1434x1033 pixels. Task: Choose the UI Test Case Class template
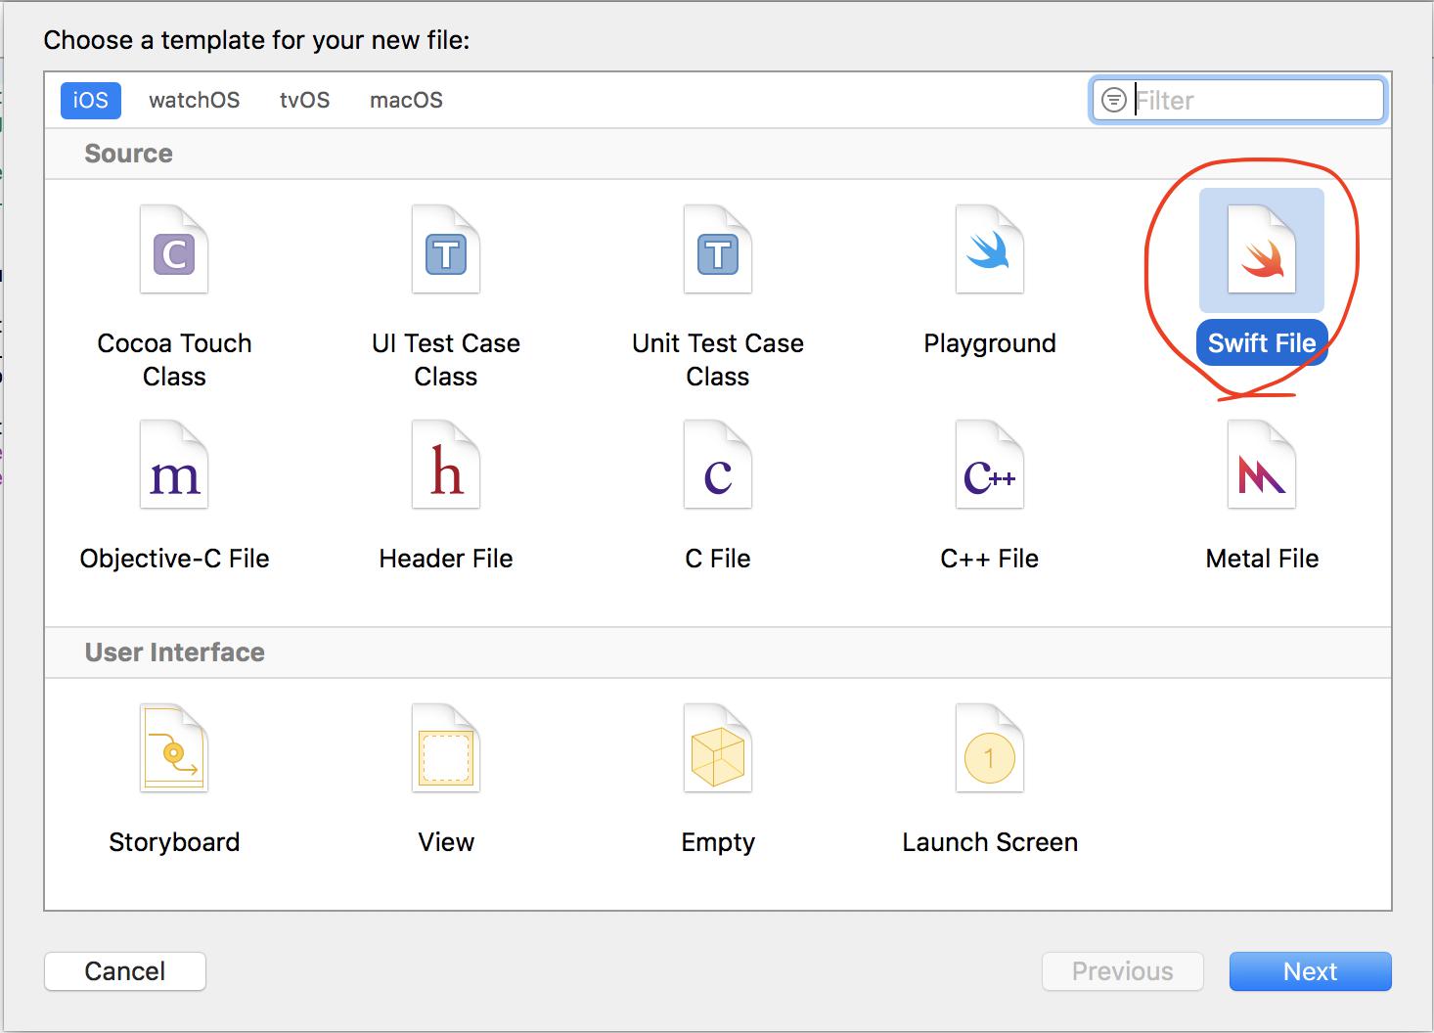pyautogui.click(x=446, y=250)
